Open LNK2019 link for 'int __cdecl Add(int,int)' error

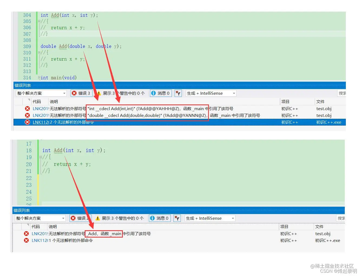click(x=41, y=109)
